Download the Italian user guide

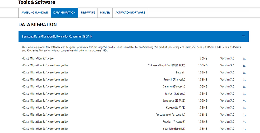point(244,94)
